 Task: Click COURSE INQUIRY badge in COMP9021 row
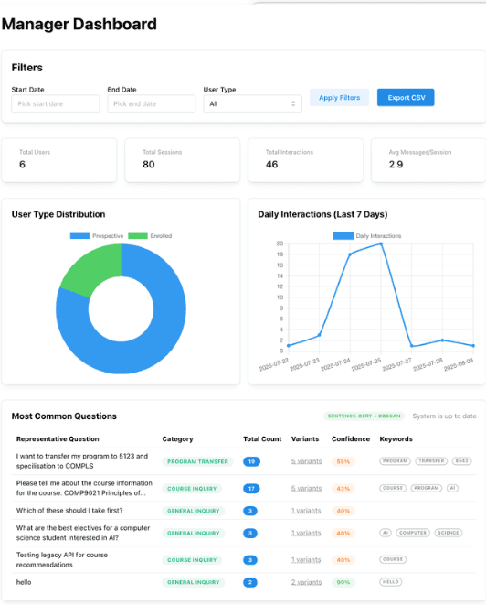pyautogui.click(x=192, y=489)
